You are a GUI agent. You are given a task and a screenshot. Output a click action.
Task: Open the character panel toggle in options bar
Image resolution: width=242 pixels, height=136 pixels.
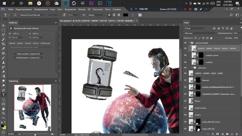(x=140, y=15)
